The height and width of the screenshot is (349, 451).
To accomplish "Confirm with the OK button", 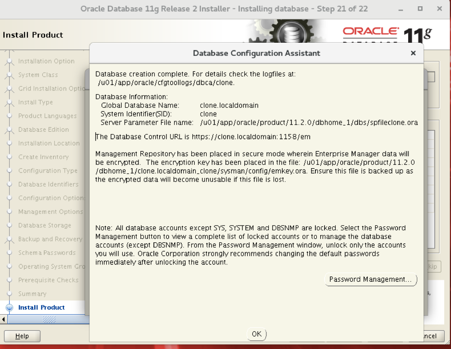I will (256, 334).
